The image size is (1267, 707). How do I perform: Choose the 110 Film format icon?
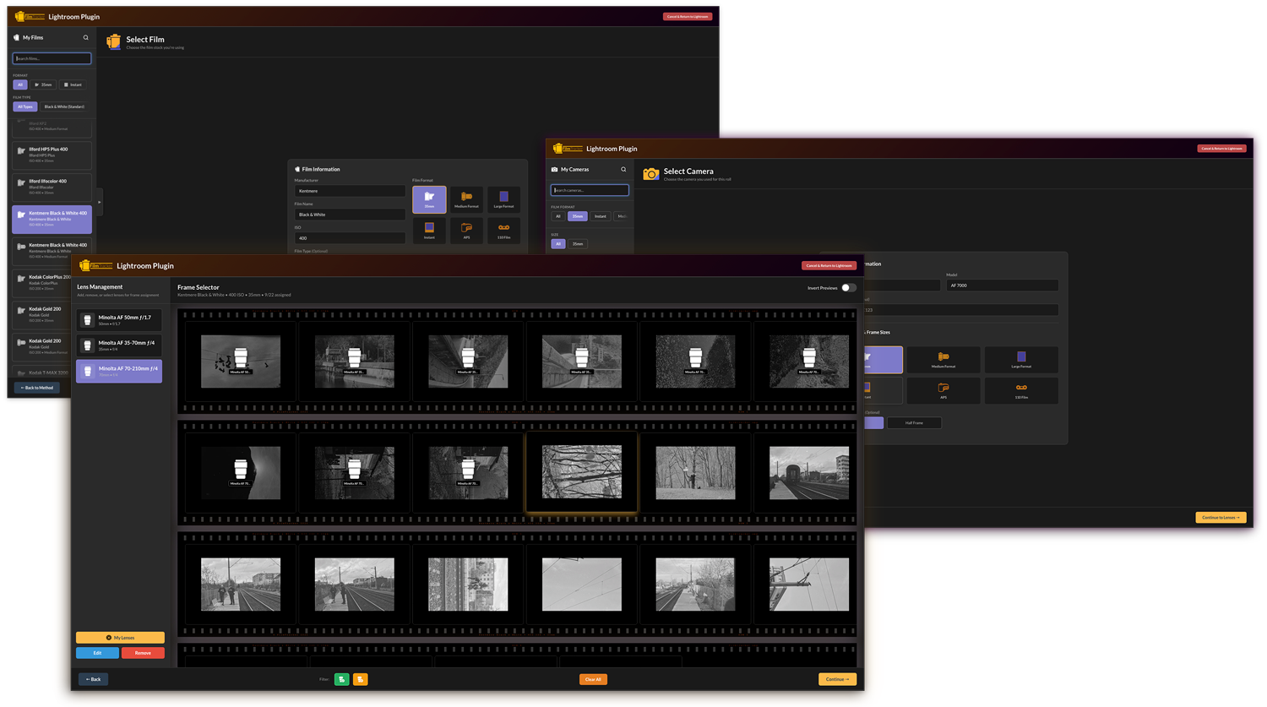(x=504, y=230)
